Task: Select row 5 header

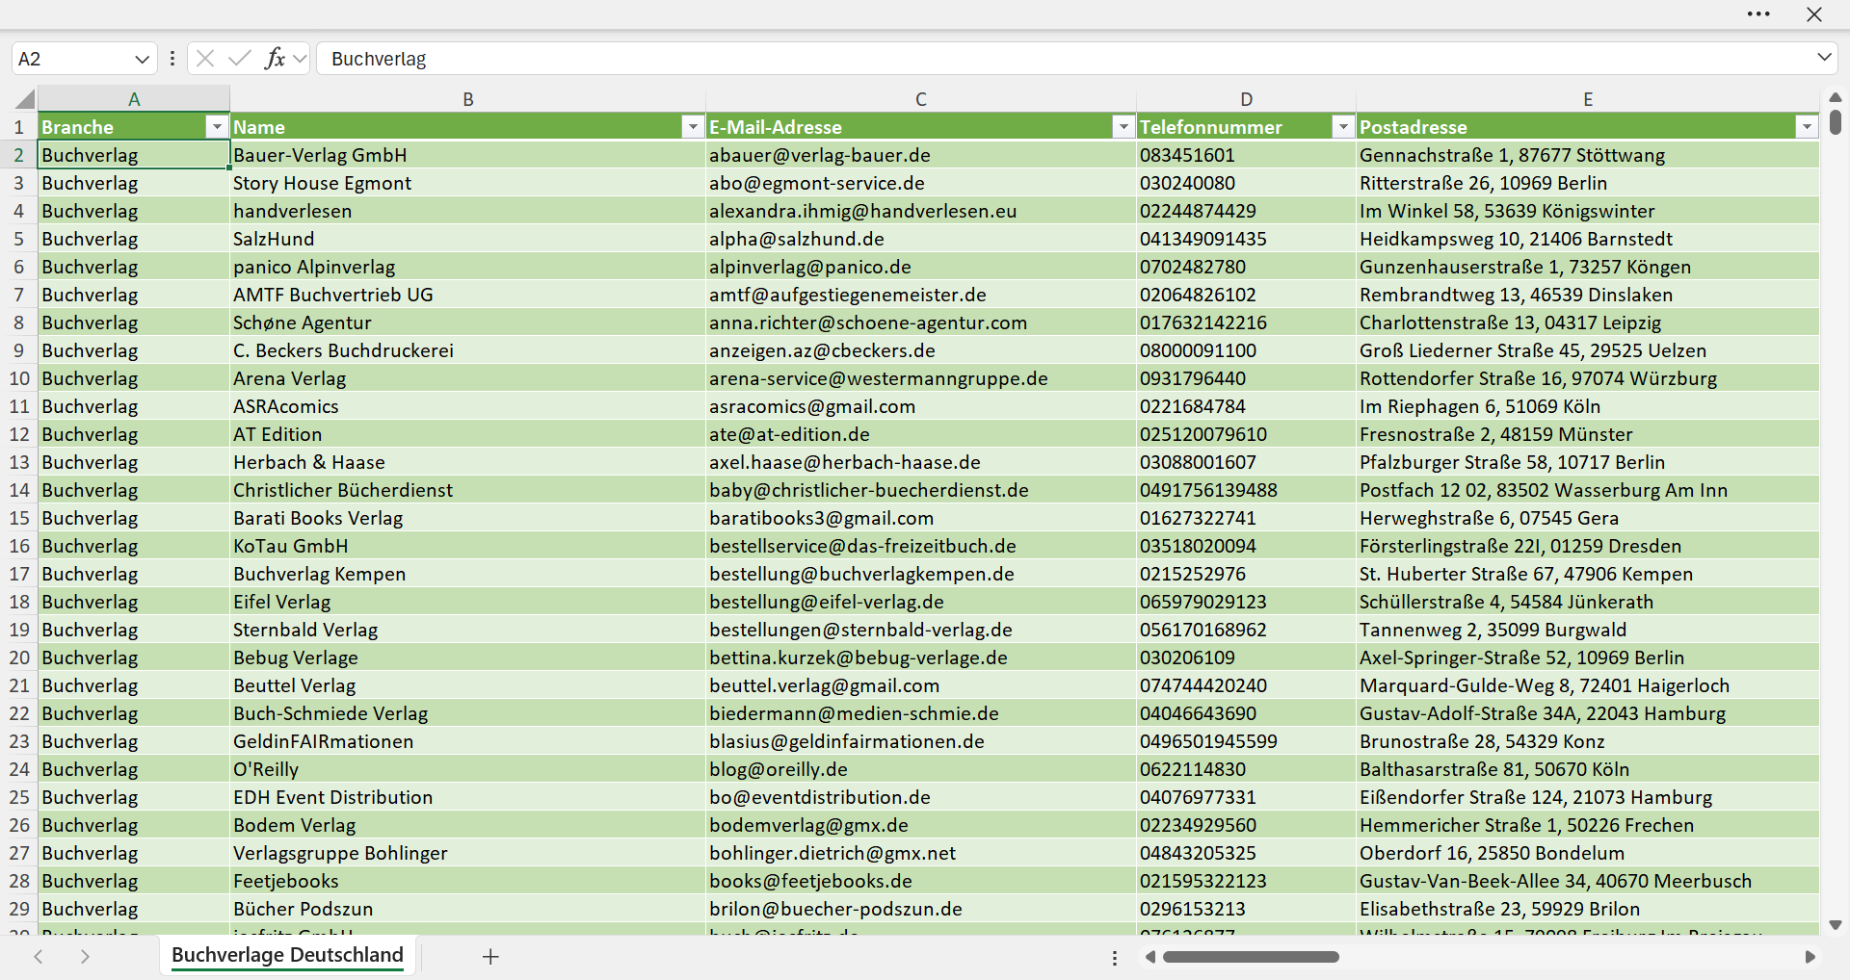Action: (x=18, y=239)
